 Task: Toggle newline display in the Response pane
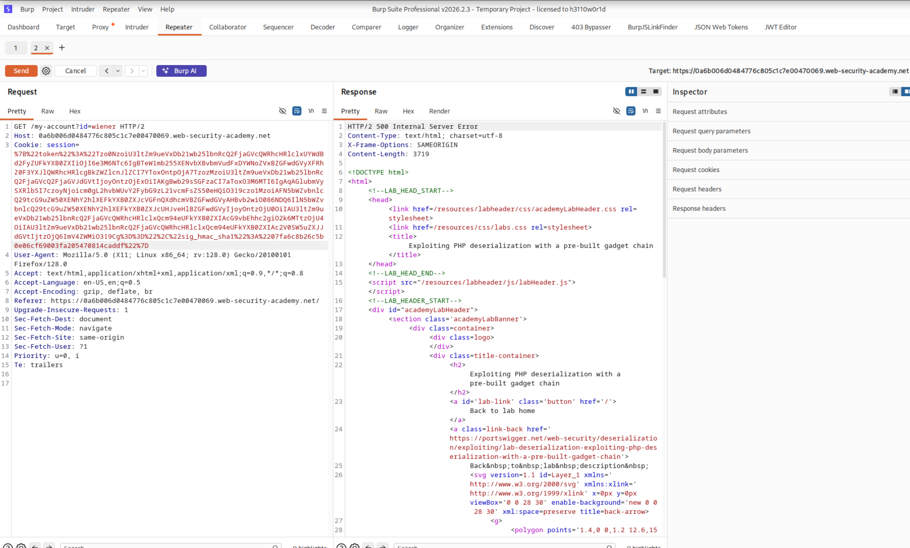click(x=645, y=111)
